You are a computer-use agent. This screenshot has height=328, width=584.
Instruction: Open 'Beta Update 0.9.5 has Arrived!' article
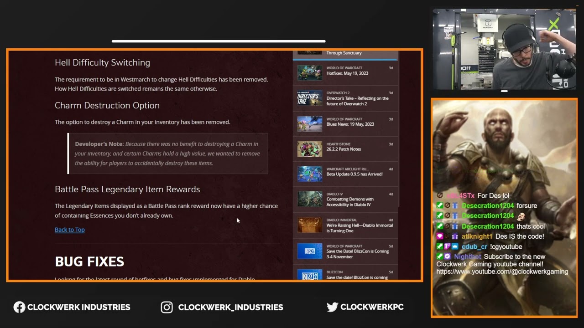click(355, 174)
